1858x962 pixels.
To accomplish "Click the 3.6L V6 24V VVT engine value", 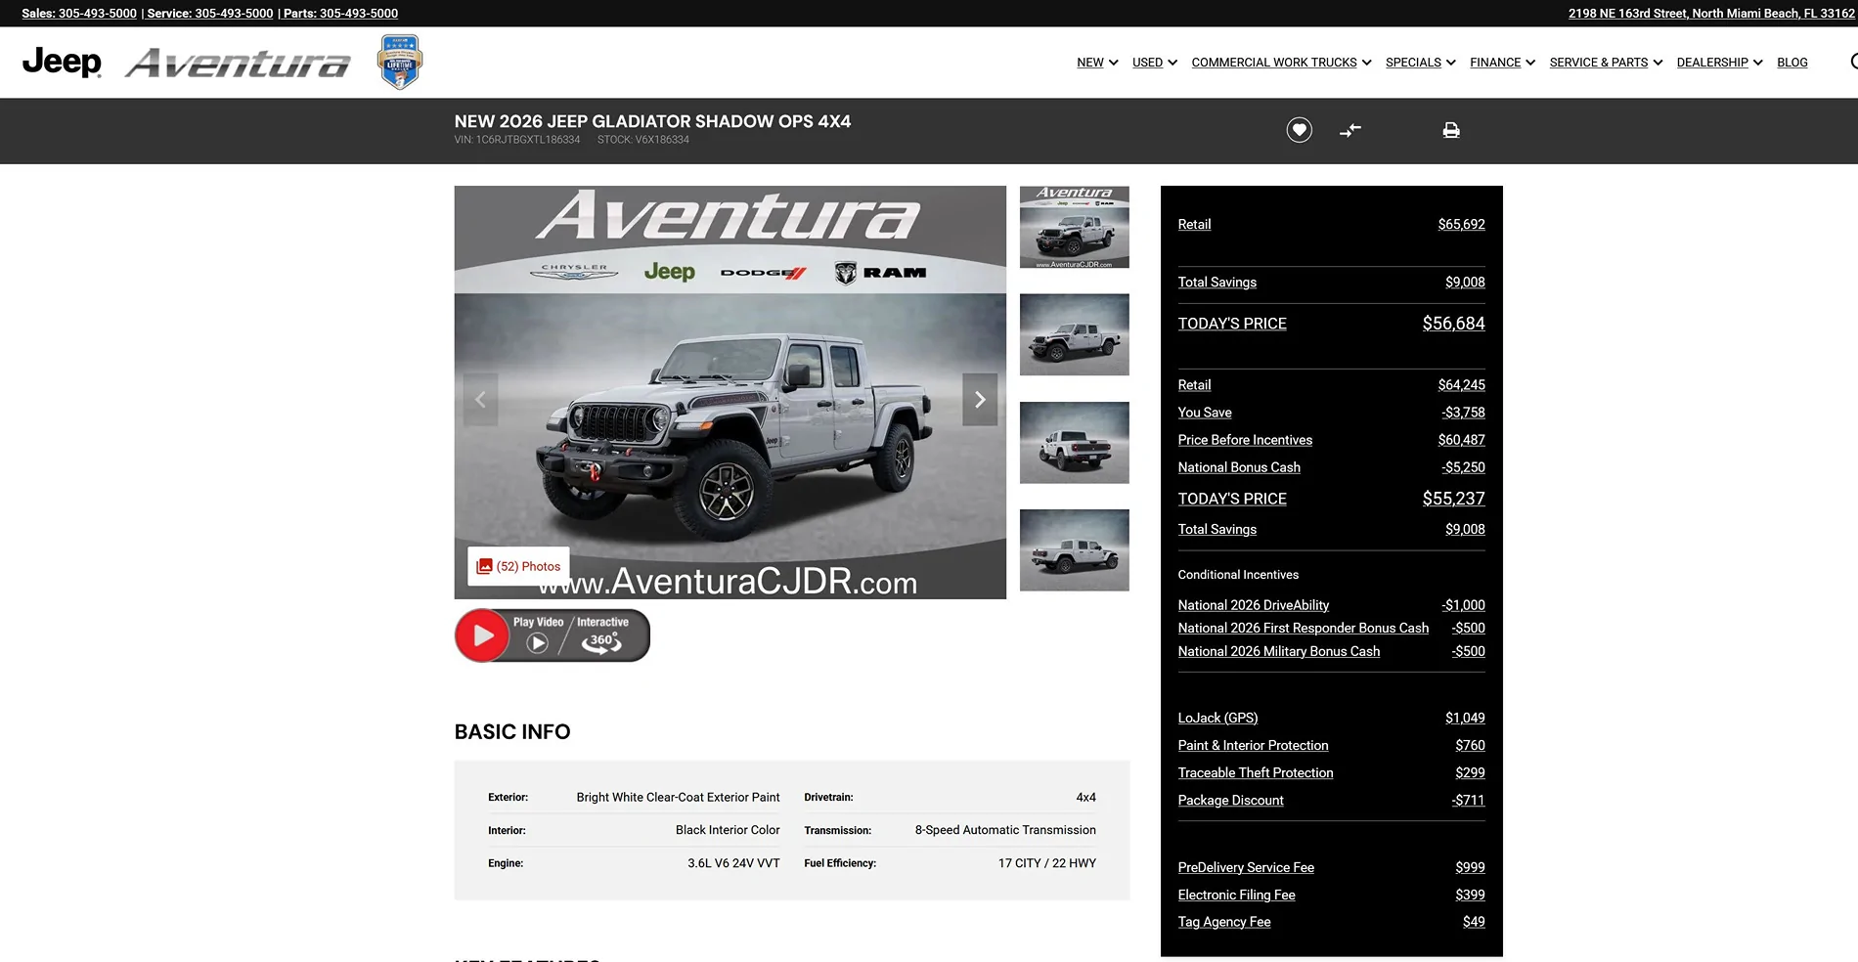I will coord(733,863).
